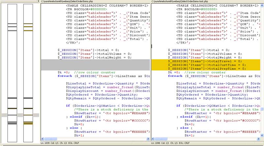
Task: Click the right pane vertical scrollbar thumb
Action: tap(262, 109)
